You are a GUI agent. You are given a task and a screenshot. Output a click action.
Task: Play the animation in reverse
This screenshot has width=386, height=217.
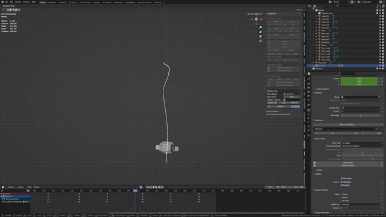pos(153,187)
